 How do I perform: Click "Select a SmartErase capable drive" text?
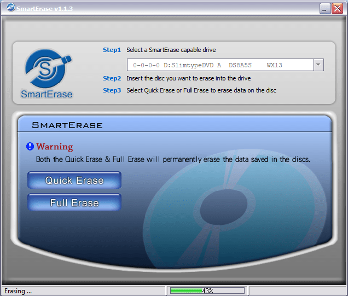coord(171,50)
